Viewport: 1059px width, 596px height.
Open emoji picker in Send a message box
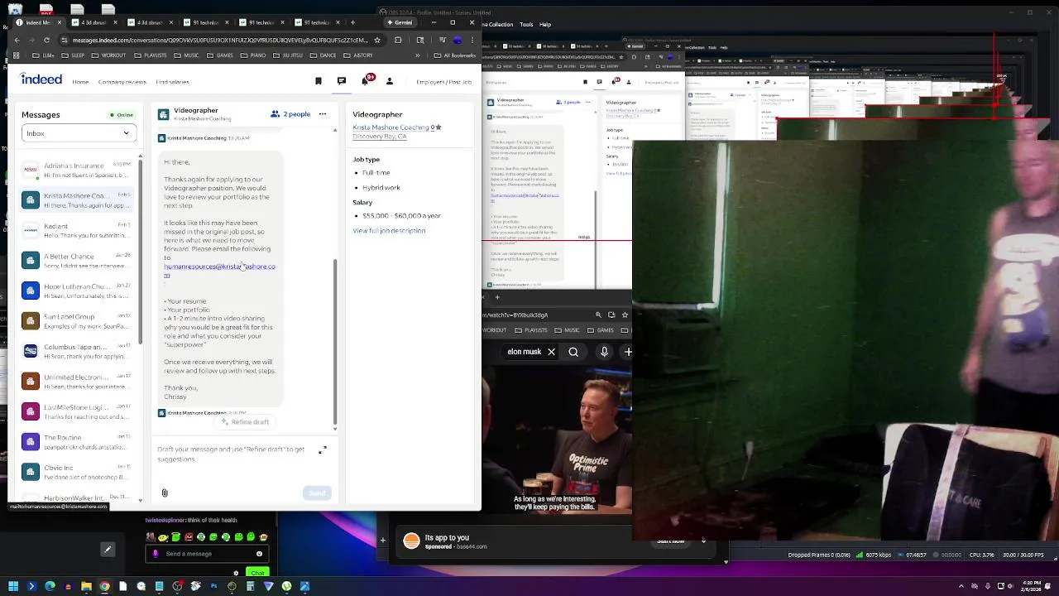tap(259, 554)
